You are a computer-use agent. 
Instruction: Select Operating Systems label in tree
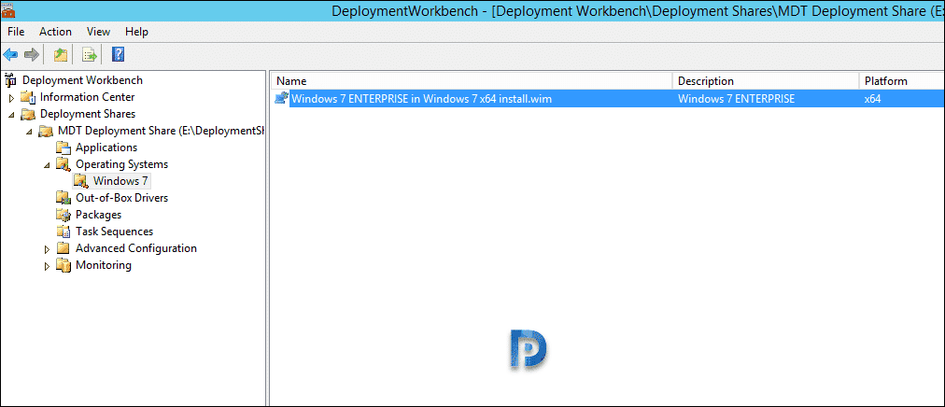pos(121,164)
